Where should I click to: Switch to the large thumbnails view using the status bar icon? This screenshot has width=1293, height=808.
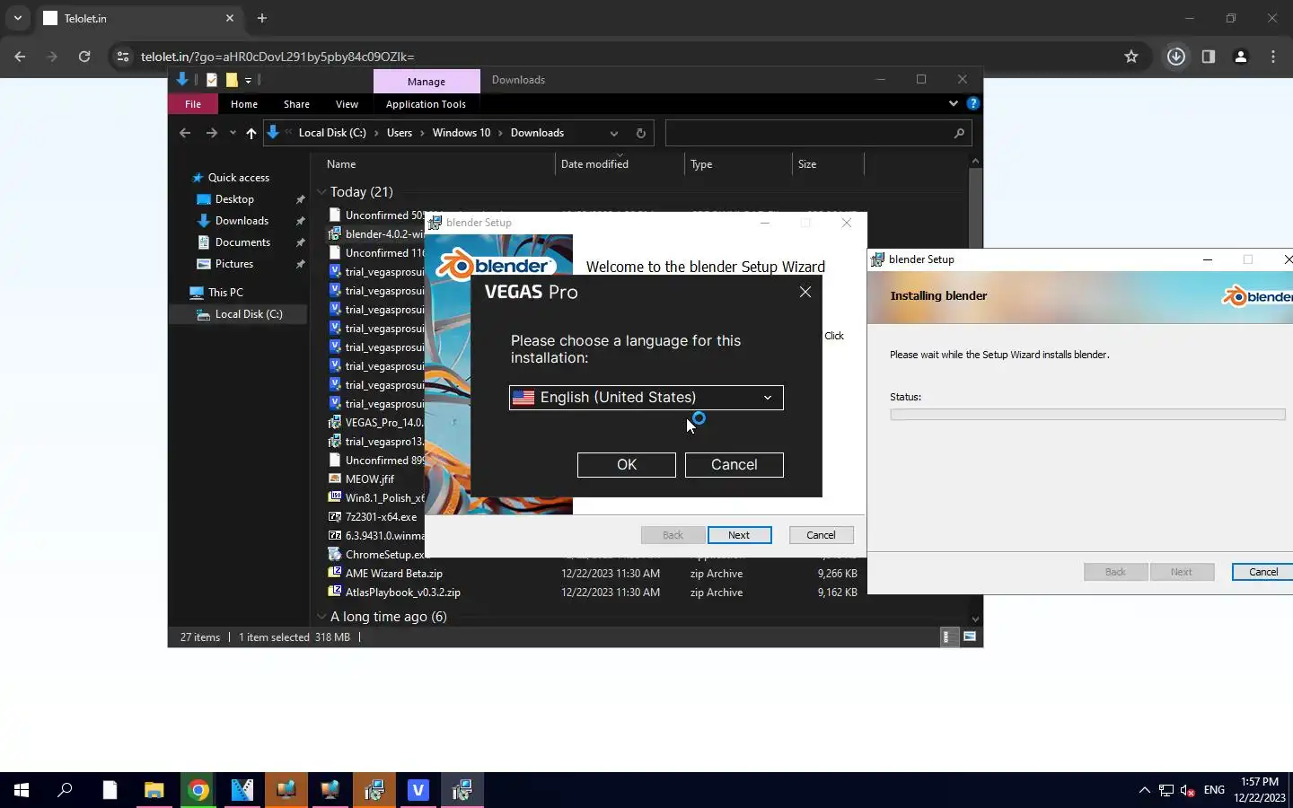[x=970, y=637]
